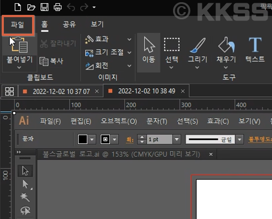
Task: Click the Illustrator Ai logo
Action: 24,121
